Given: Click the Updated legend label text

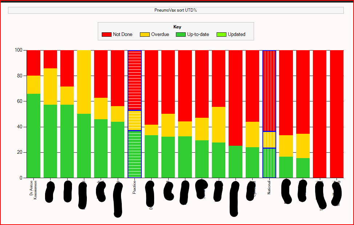Looking at the screenshot, I should [x=237, y=35].
